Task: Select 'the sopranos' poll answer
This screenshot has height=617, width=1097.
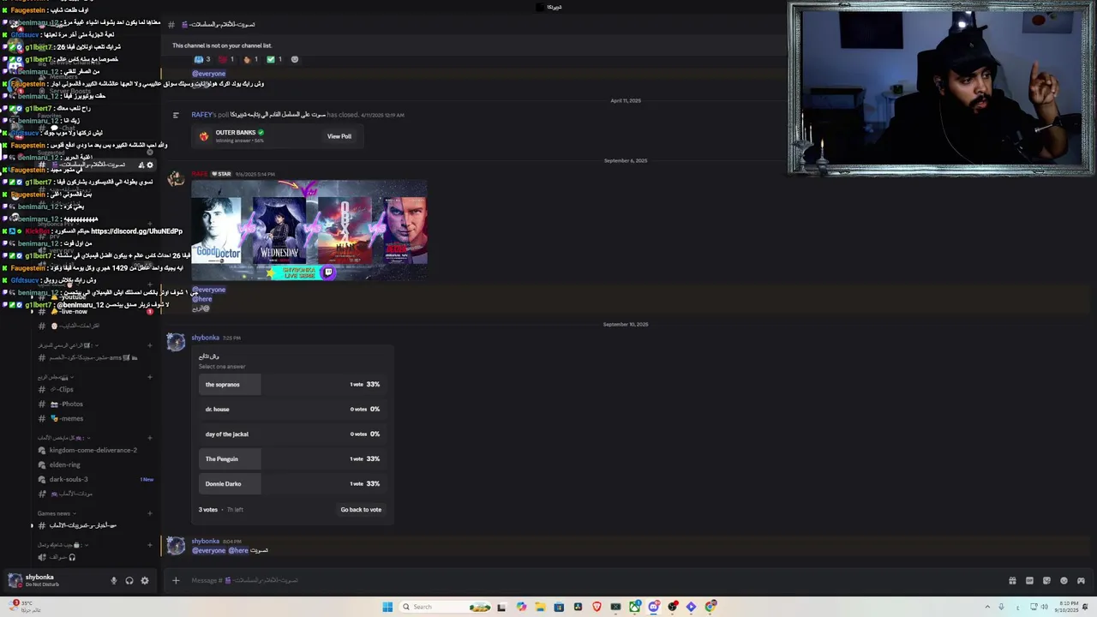Action: tap(291, 384)
